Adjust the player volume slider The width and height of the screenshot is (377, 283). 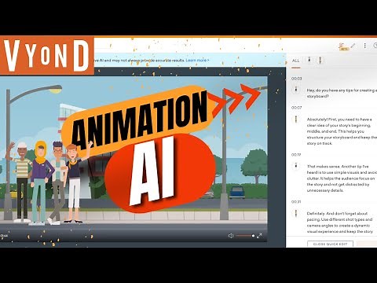[245, 236]
